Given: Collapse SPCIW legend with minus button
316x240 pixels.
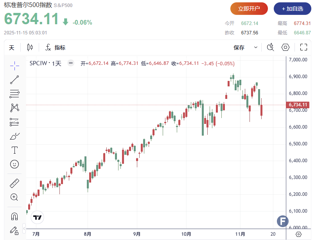Looking at the screenshot, I should click(70, 63).
